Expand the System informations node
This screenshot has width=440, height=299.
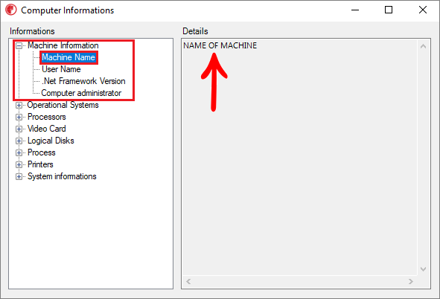point(19,177)
